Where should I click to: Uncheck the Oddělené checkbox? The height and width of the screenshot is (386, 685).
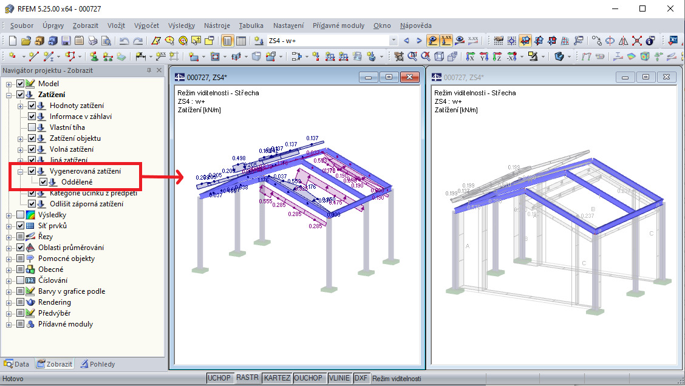click(43, 181)
